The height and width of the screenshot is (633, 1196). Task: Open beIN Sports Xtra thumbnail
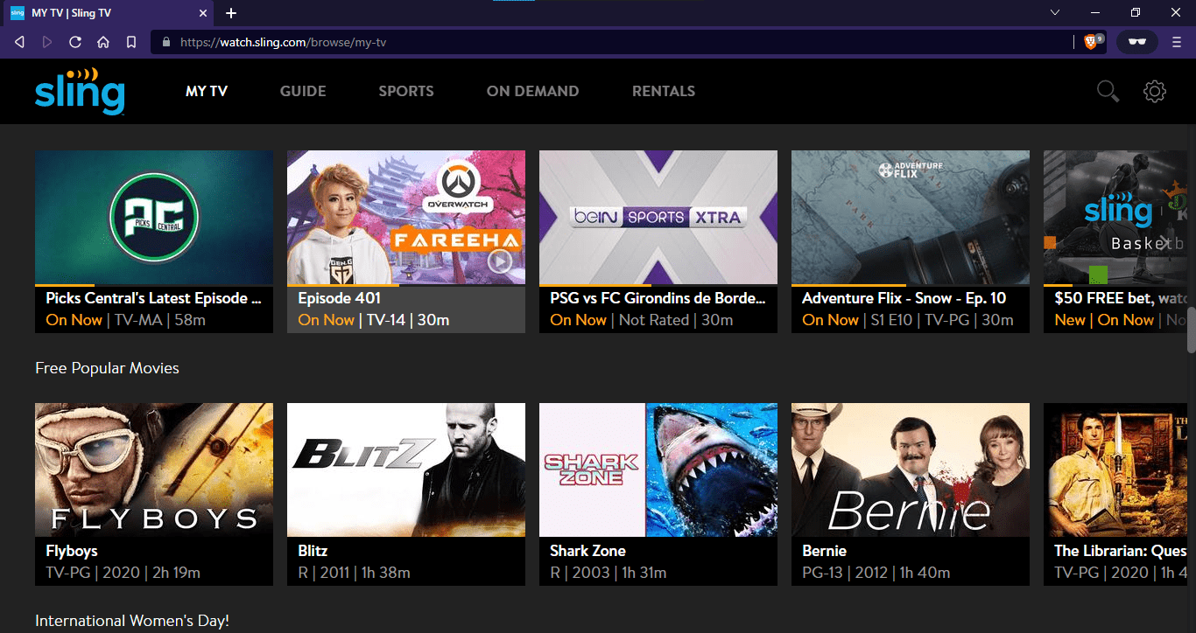(658, 218)
